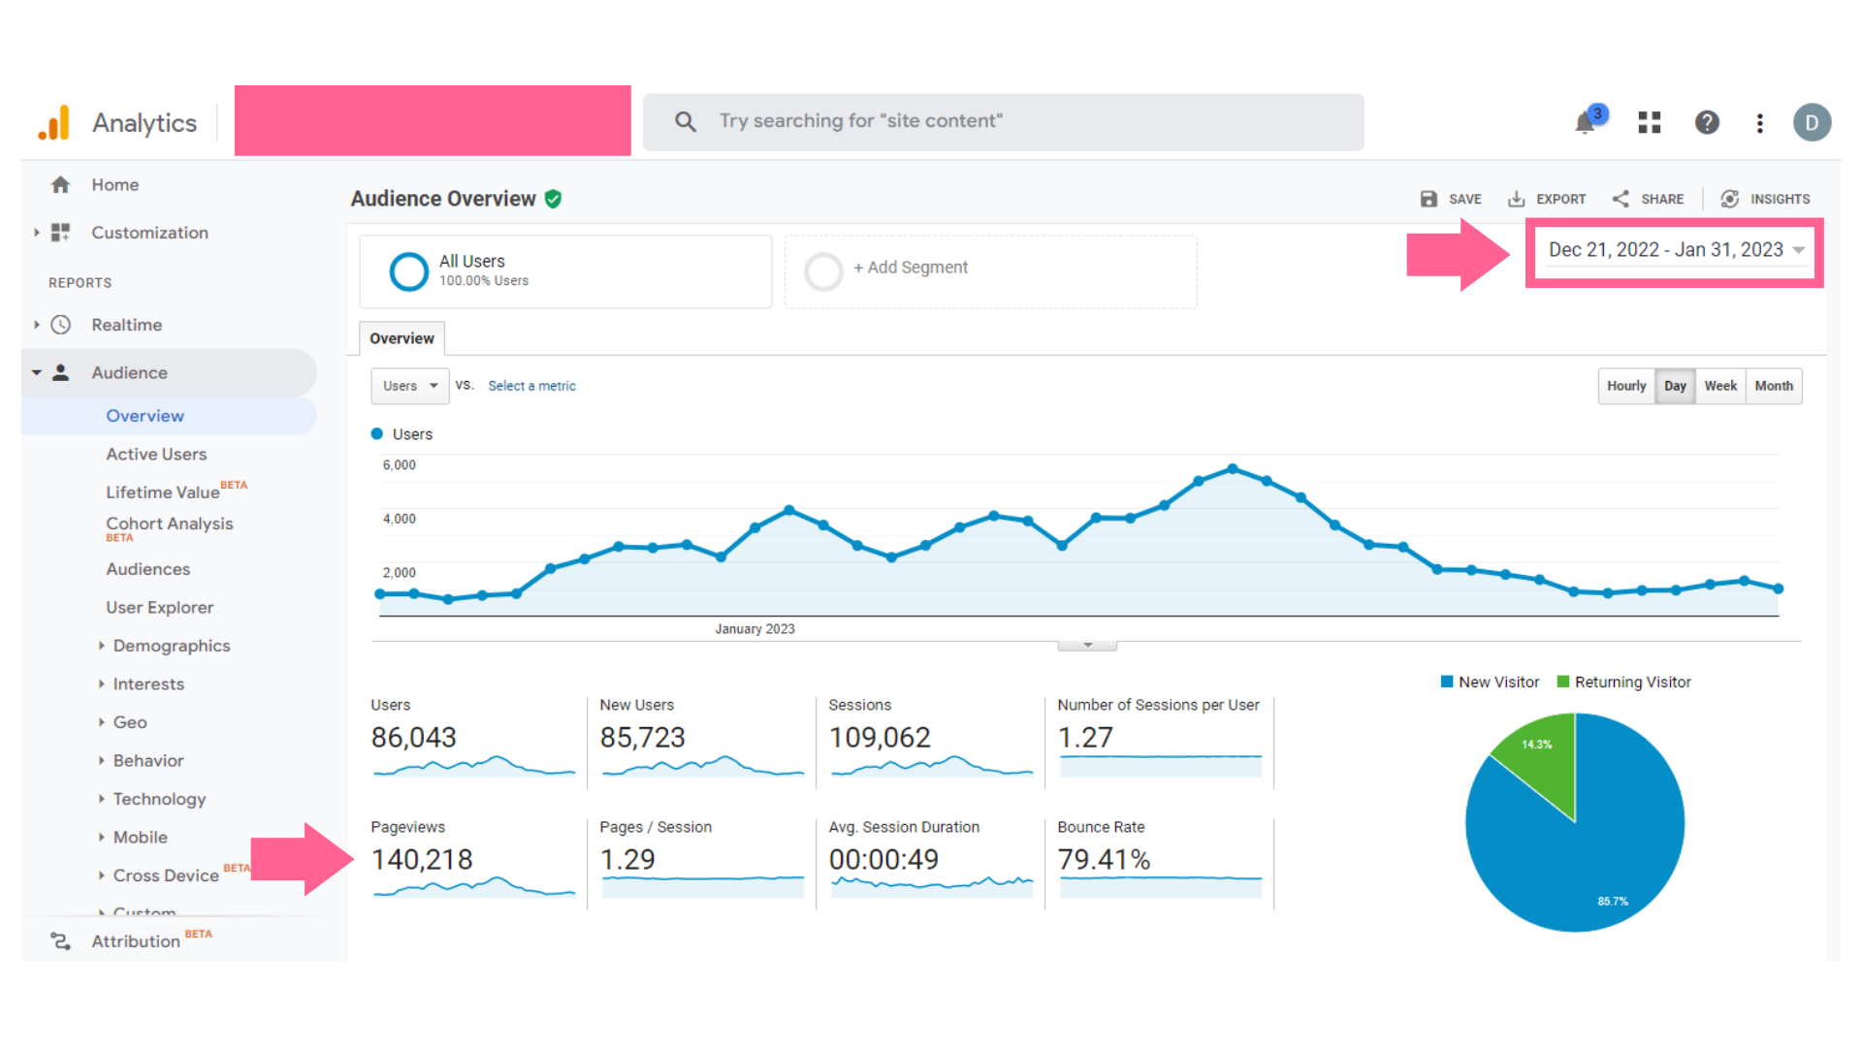
Task: Switch chart granularity to Week
Action: click(x=1720, y=386)
